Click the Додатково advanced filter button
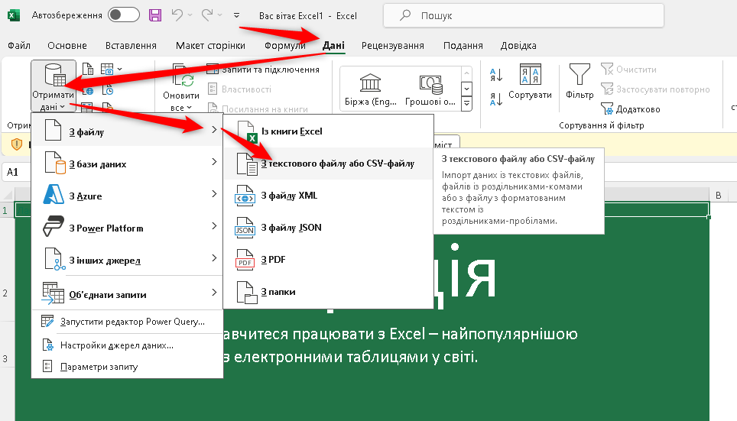 [631, 109]
